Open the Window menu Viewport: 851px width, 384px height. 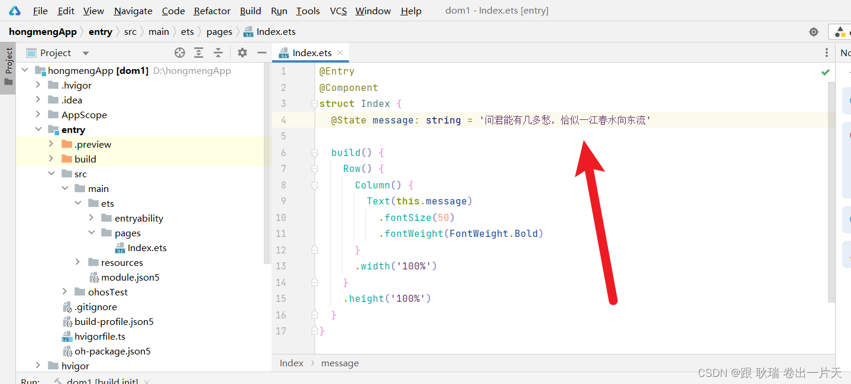pos(373,11)
